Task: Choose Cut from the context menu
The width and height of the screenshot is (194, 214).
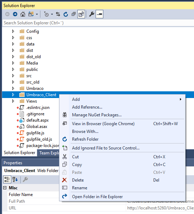Action: pyautogui.click(x=122, y=157)
